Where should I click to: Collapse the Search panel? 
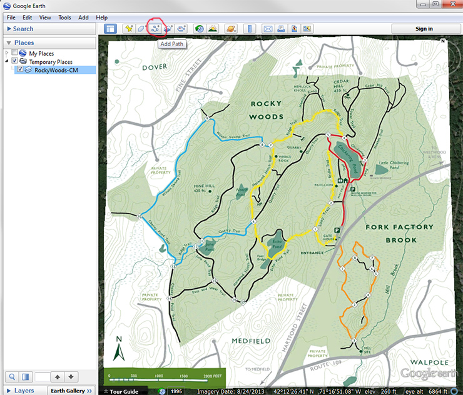pyautogui.click(x=8, y=29)
